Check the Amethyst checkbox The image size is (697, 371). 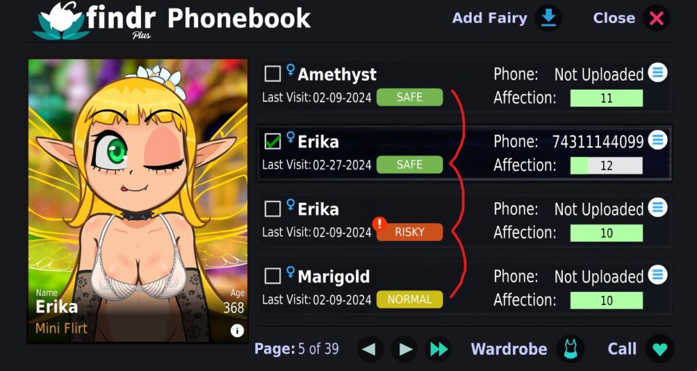(x=272, y=74)
